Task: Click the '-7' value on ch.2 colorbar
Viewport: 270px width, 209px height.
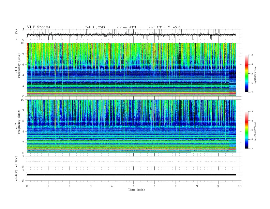Action: (x=251, y=149)
